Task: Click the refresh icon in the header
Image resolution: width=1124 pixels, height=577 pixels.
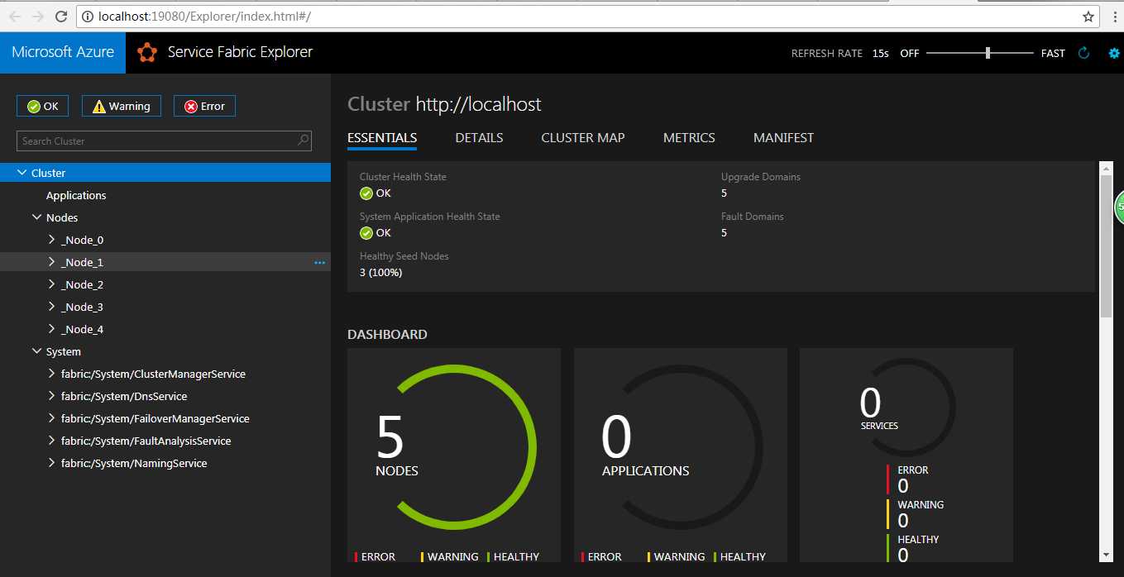Action: coord(1084,53)
